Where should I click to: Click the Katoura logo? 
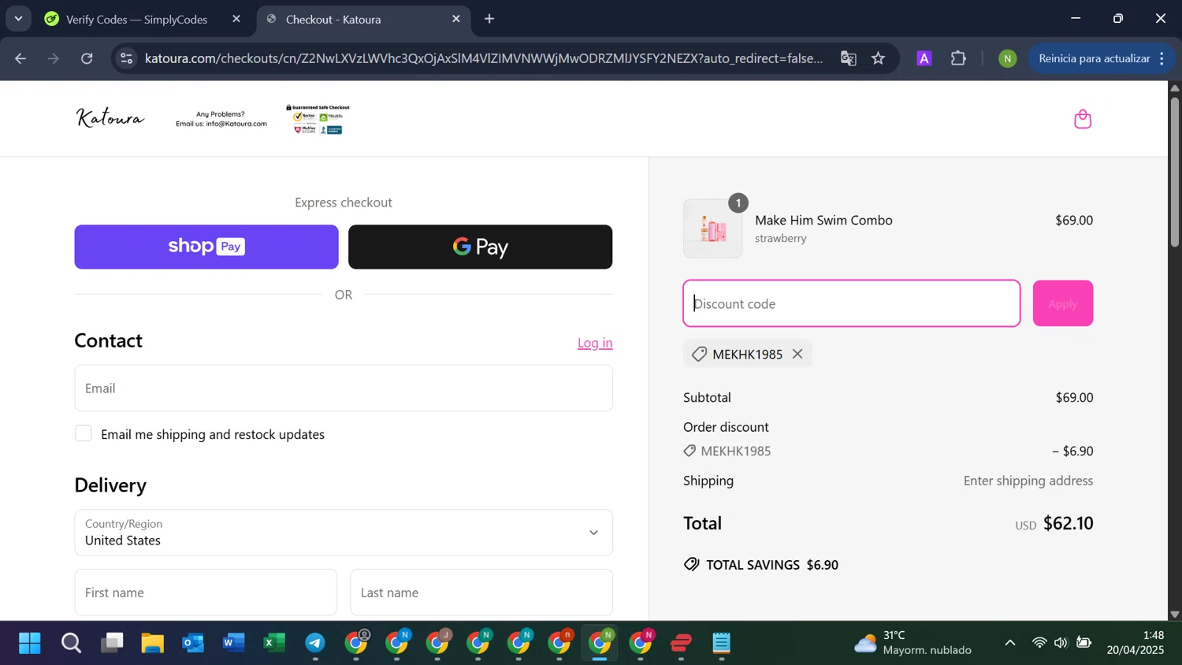(x=110, y=118)
